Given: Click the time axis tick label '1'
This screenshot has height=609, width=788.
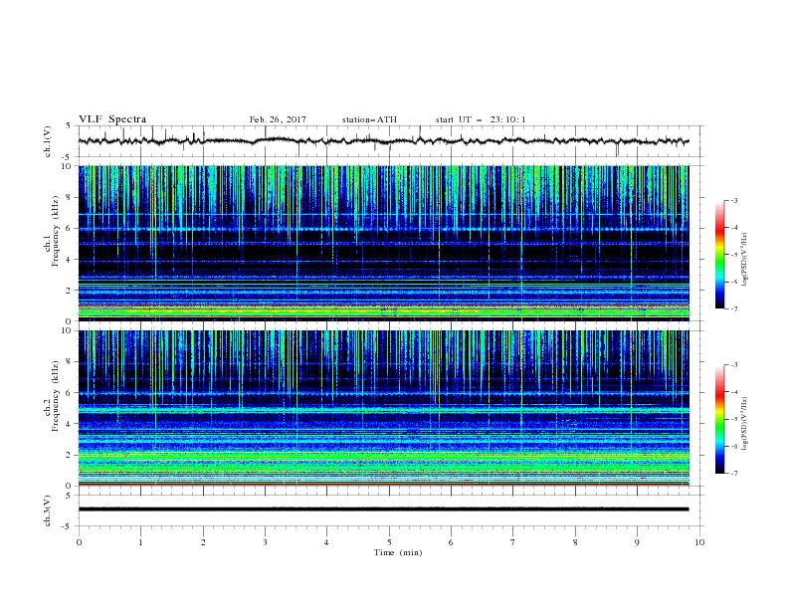Looking at the screenshot, I should pyautogui.click(x=140, y=542).
